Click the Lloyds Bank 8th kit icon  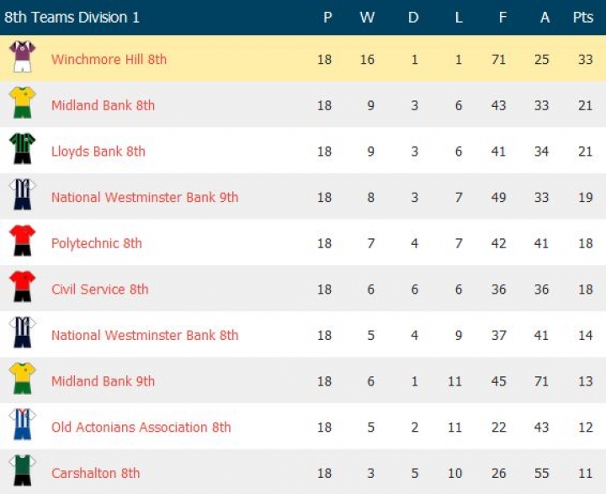click(x=22, y=149)
